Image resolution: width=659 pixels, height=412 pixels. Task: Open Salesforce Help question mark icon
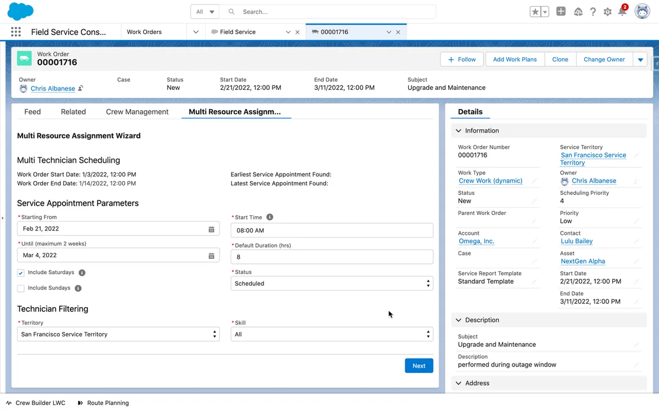point(593,12)
